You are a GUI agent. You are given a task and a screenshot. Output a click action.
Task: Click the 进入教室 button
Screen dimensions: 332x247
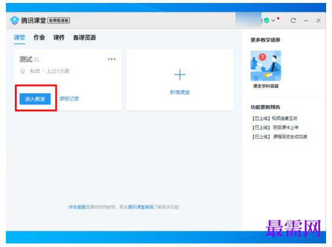pos(35,99)
